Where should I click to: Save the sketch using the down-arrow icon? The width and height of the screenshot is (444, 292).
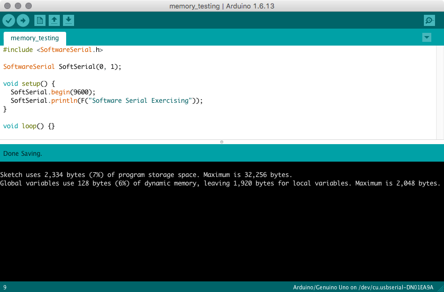68,20
